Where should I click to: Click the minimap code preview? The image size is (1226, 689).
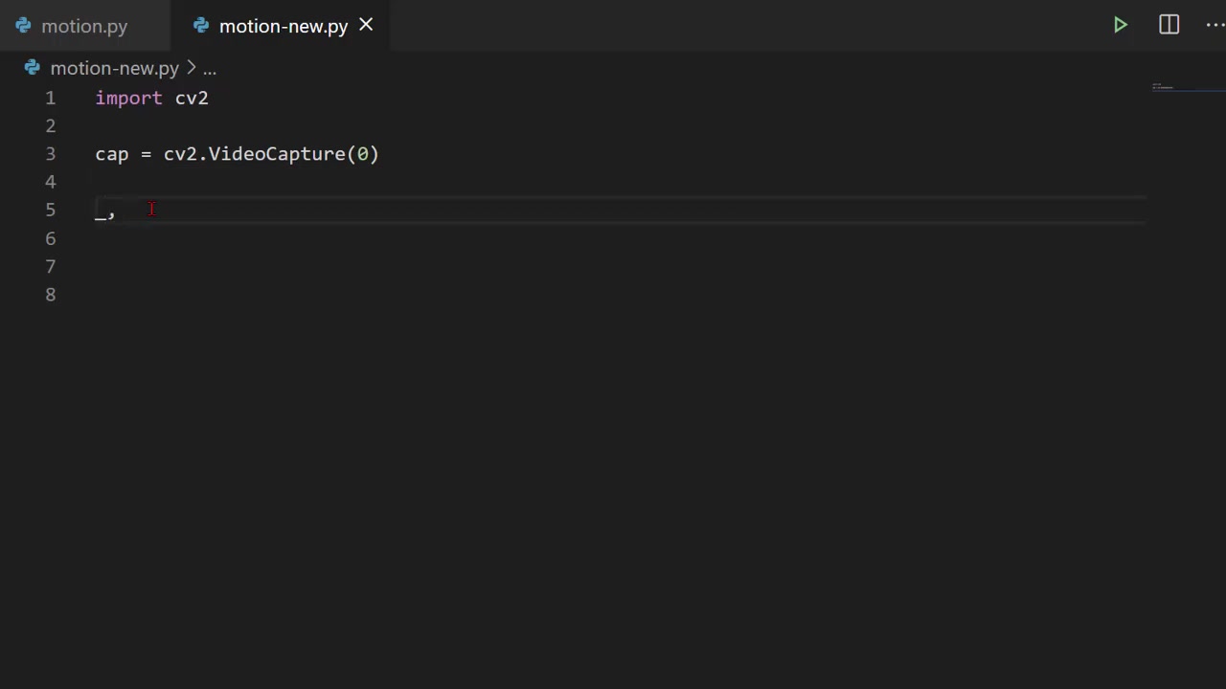(x=1163, y=87)
